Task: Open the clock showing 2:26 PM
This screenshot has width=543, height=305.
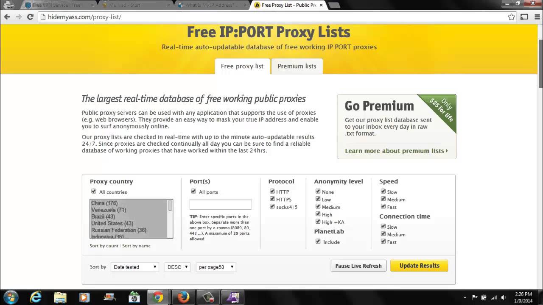Action: (x=523, y=297)
